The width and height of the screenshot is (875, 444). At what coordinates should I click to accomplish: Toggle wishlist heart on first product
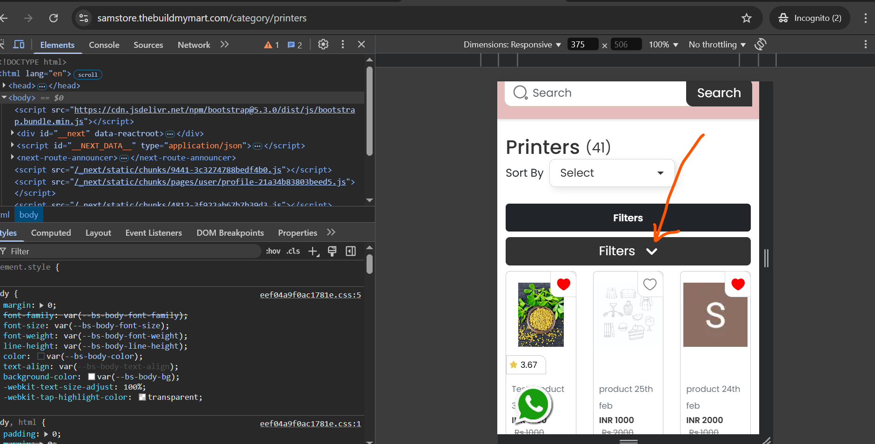(563, 284)
